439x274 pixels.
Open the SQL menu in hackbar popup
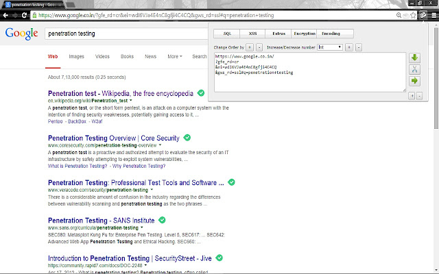click(227, 34)
